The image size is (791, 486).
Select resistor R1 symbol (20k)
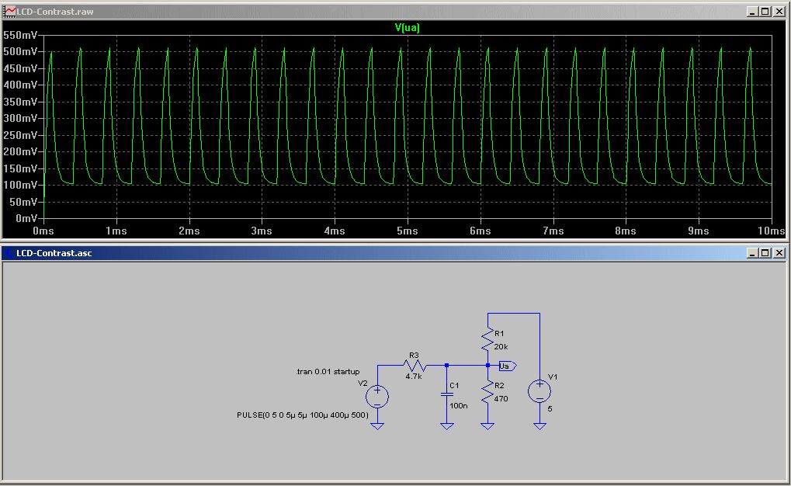[487, 338]
